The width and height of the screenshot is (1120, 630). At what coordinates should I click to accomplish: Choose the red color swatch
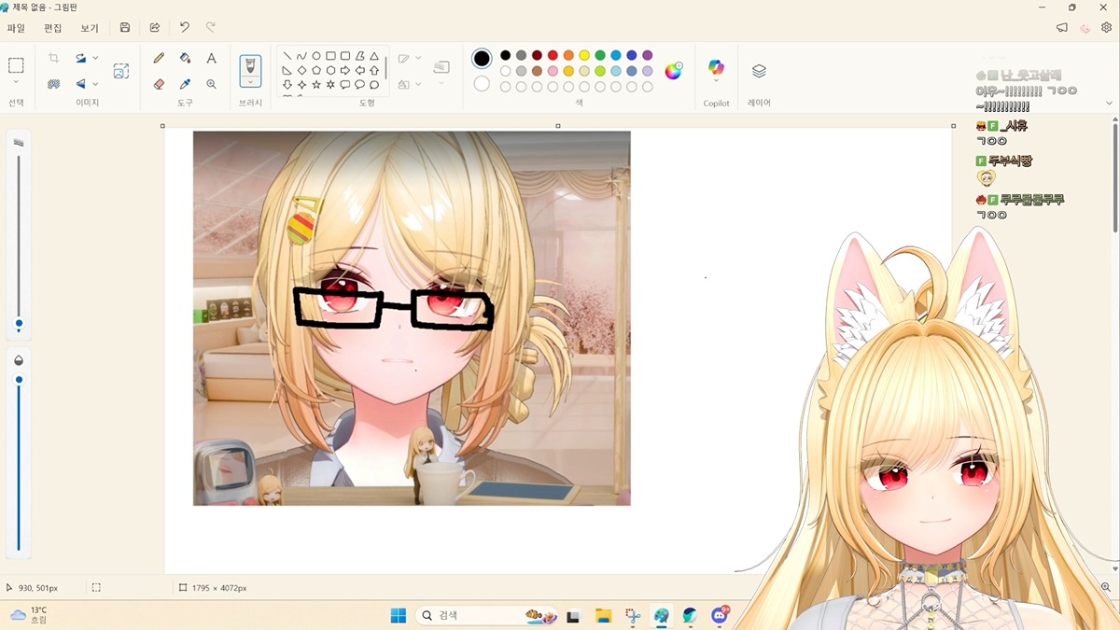(553, 55)
